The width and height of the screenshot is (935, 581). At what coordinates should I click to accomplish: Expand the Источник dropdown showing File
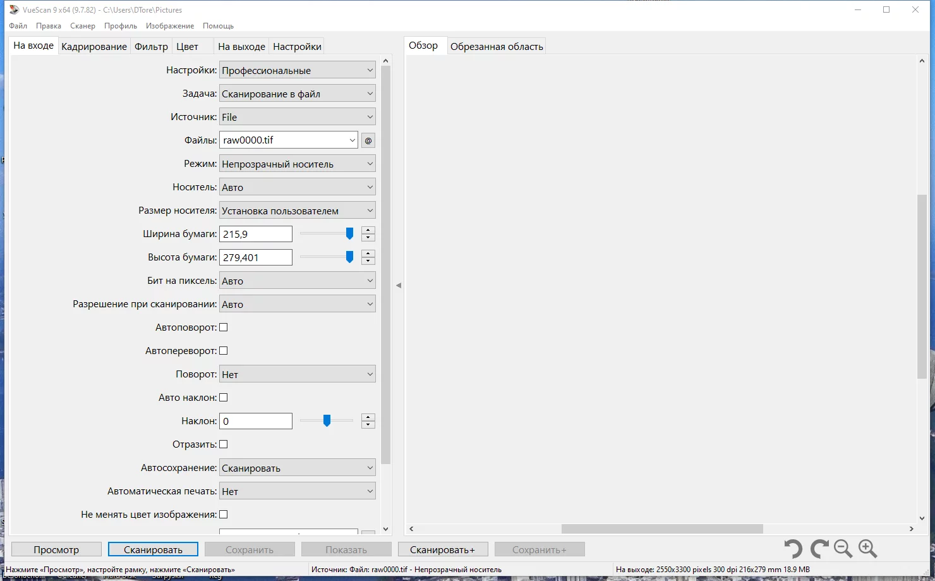(x=298, y=117)
